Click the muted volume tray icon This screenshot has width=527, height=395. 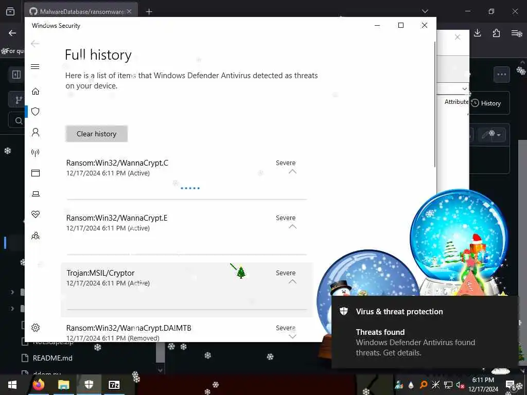coord(460,385)
